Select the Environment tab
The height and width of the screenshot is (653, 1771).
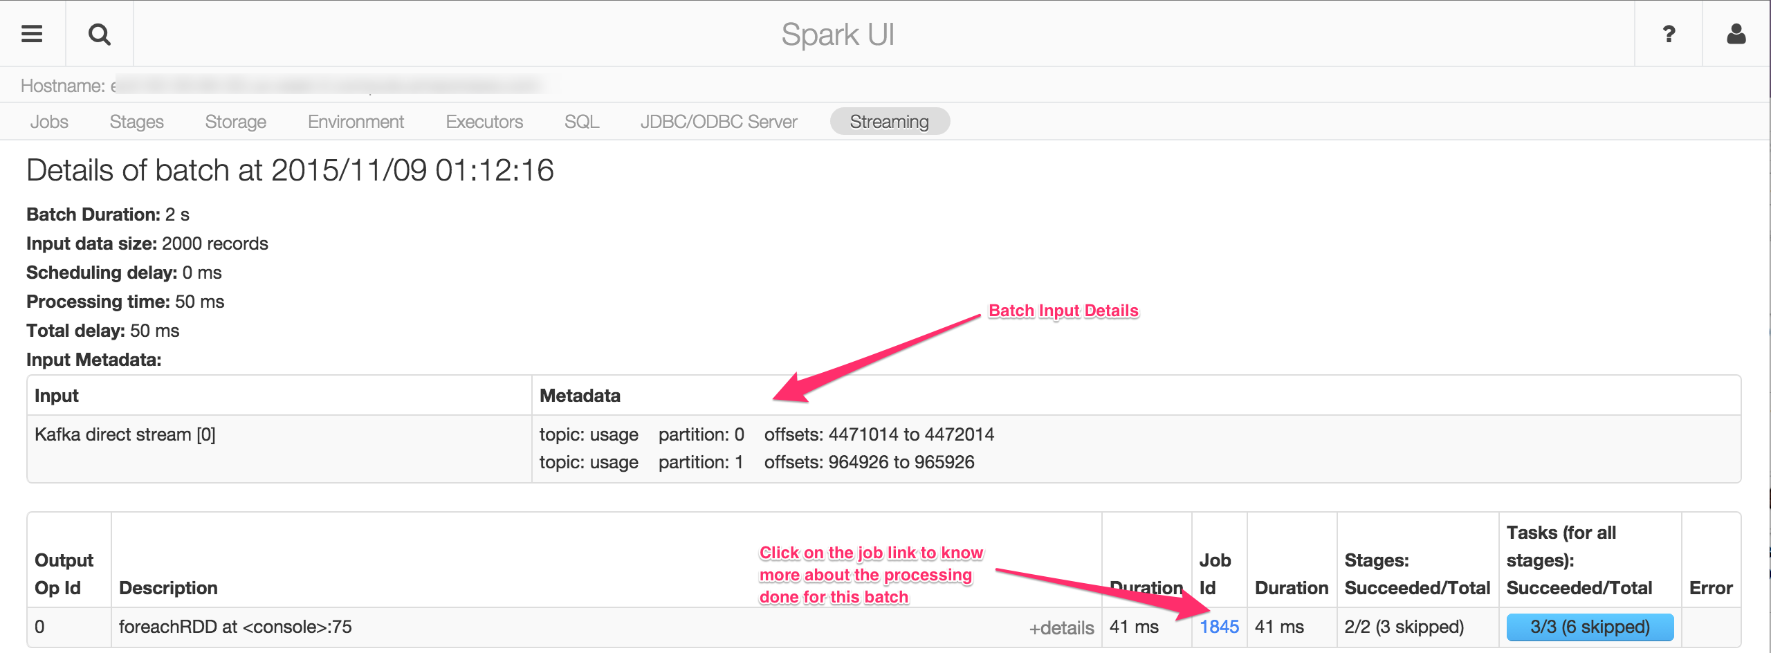(x=356, y=122)
